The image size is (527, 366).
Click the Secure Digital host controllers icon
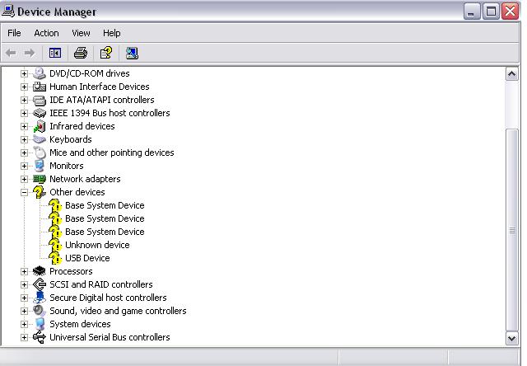click(x=40, y=298)
